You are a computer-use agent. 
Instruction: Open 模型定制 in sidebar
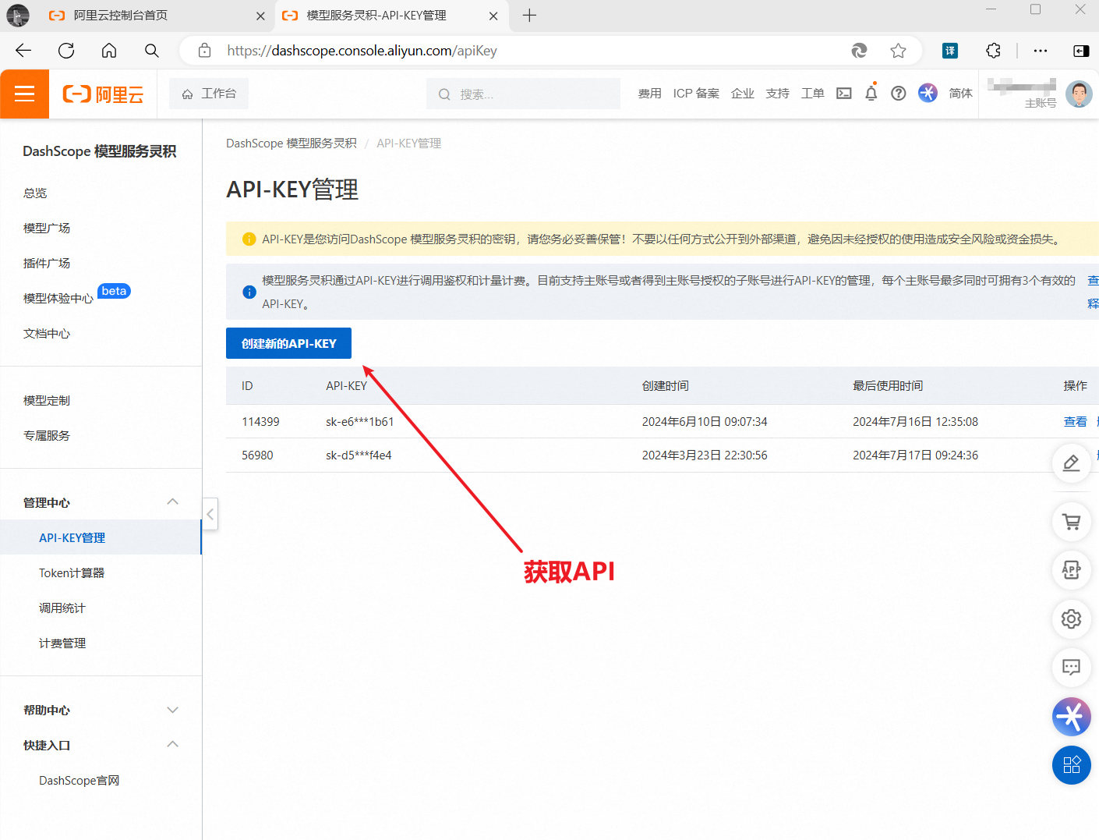pos(47,400)
